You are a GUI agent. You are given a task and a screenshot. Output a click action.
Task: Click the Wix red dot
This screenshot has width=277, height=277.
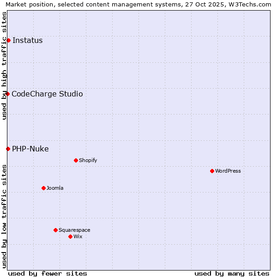pos(70,236)
